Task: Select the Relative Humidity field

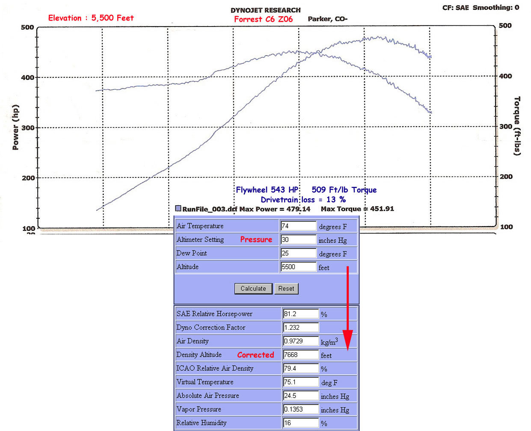Action: tap(301, 423)
